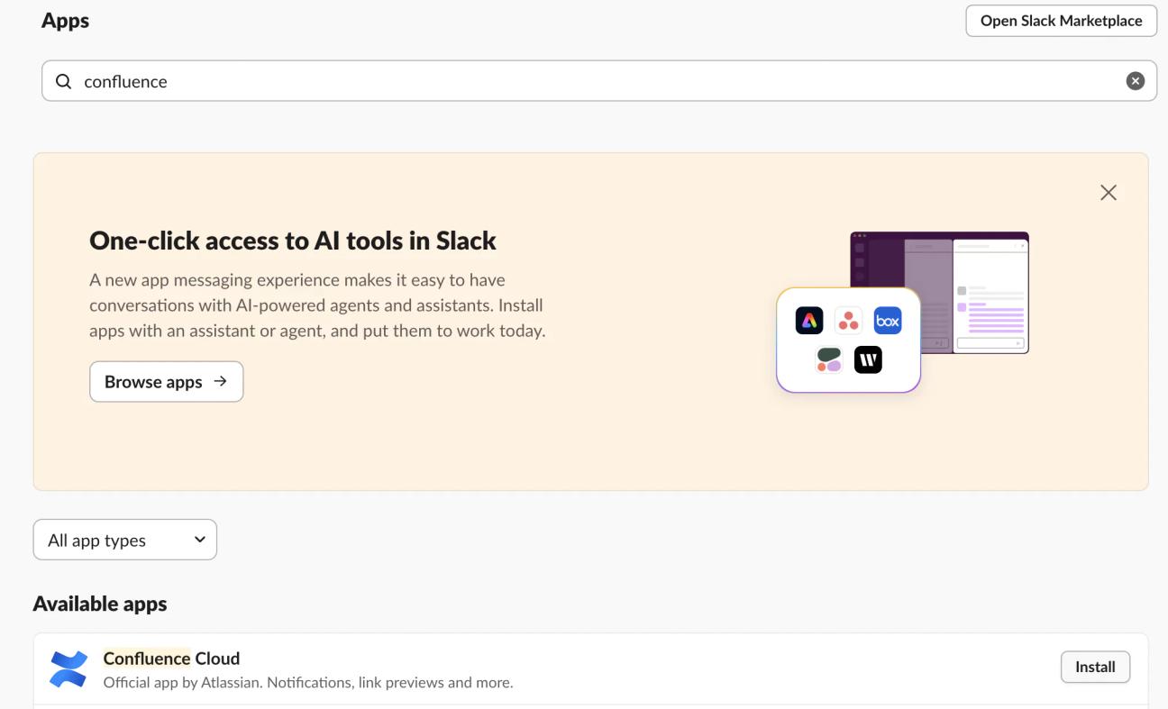
Task: Open Slack Marketplace
Action: pos(1061,21)
